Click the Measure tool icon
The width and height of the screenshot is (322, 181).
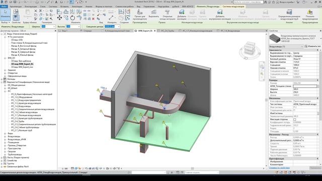(x=111, y=17)
